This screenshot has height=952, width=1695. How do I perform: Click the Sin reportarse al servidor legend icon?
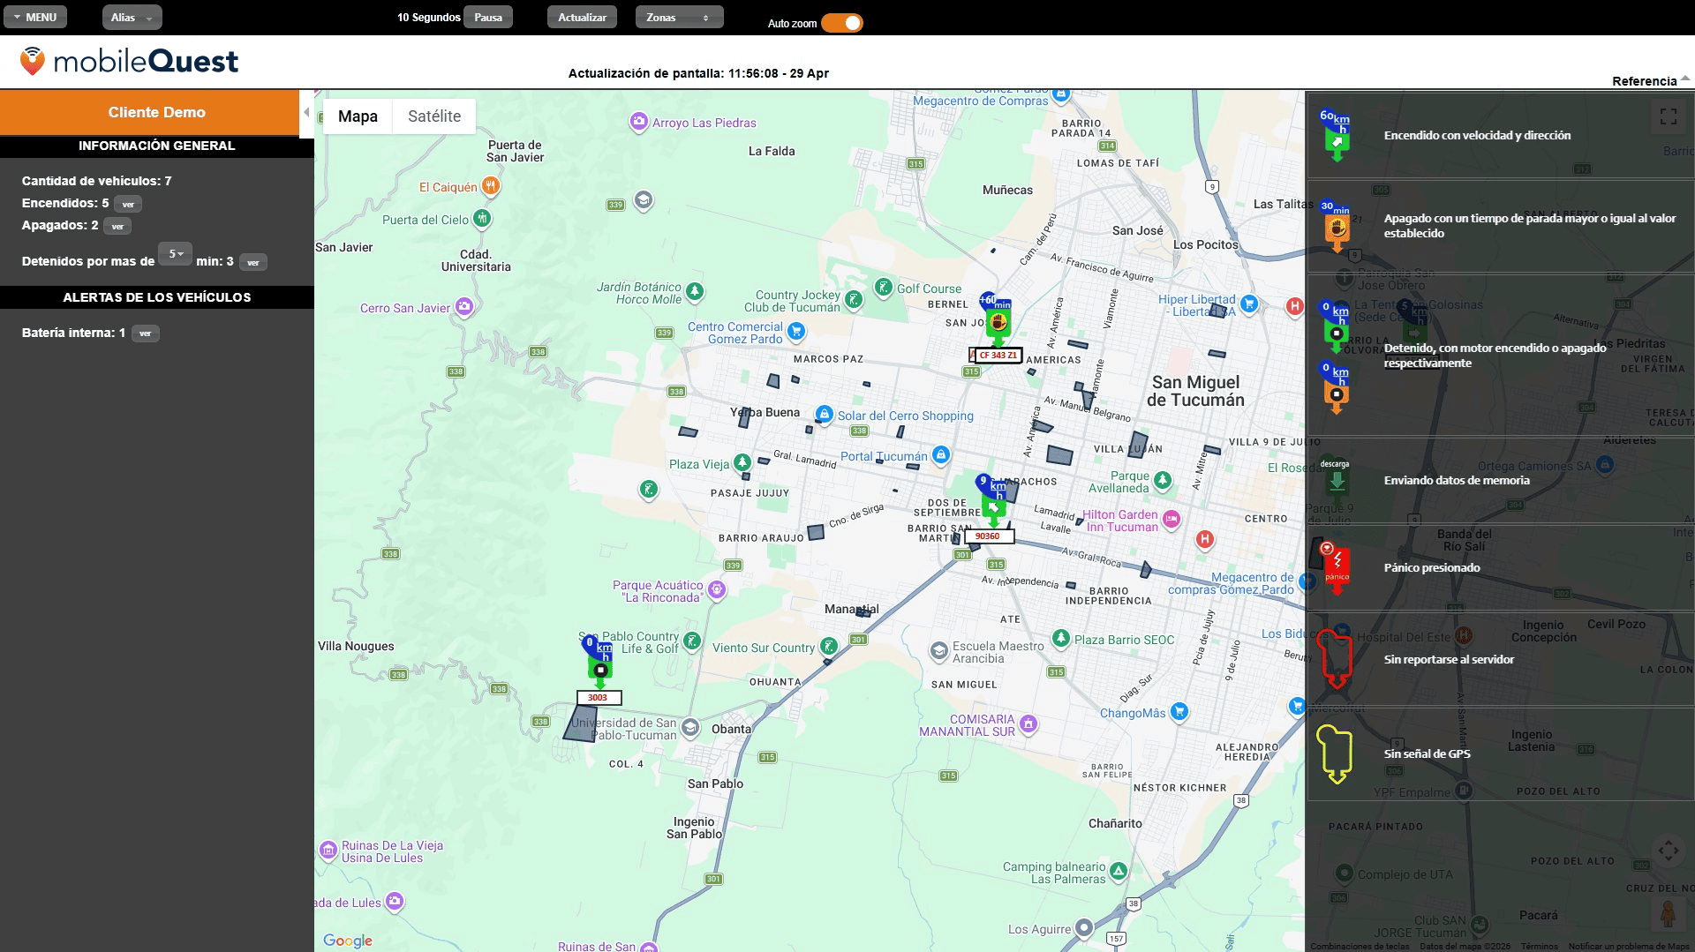(1335, 660)
